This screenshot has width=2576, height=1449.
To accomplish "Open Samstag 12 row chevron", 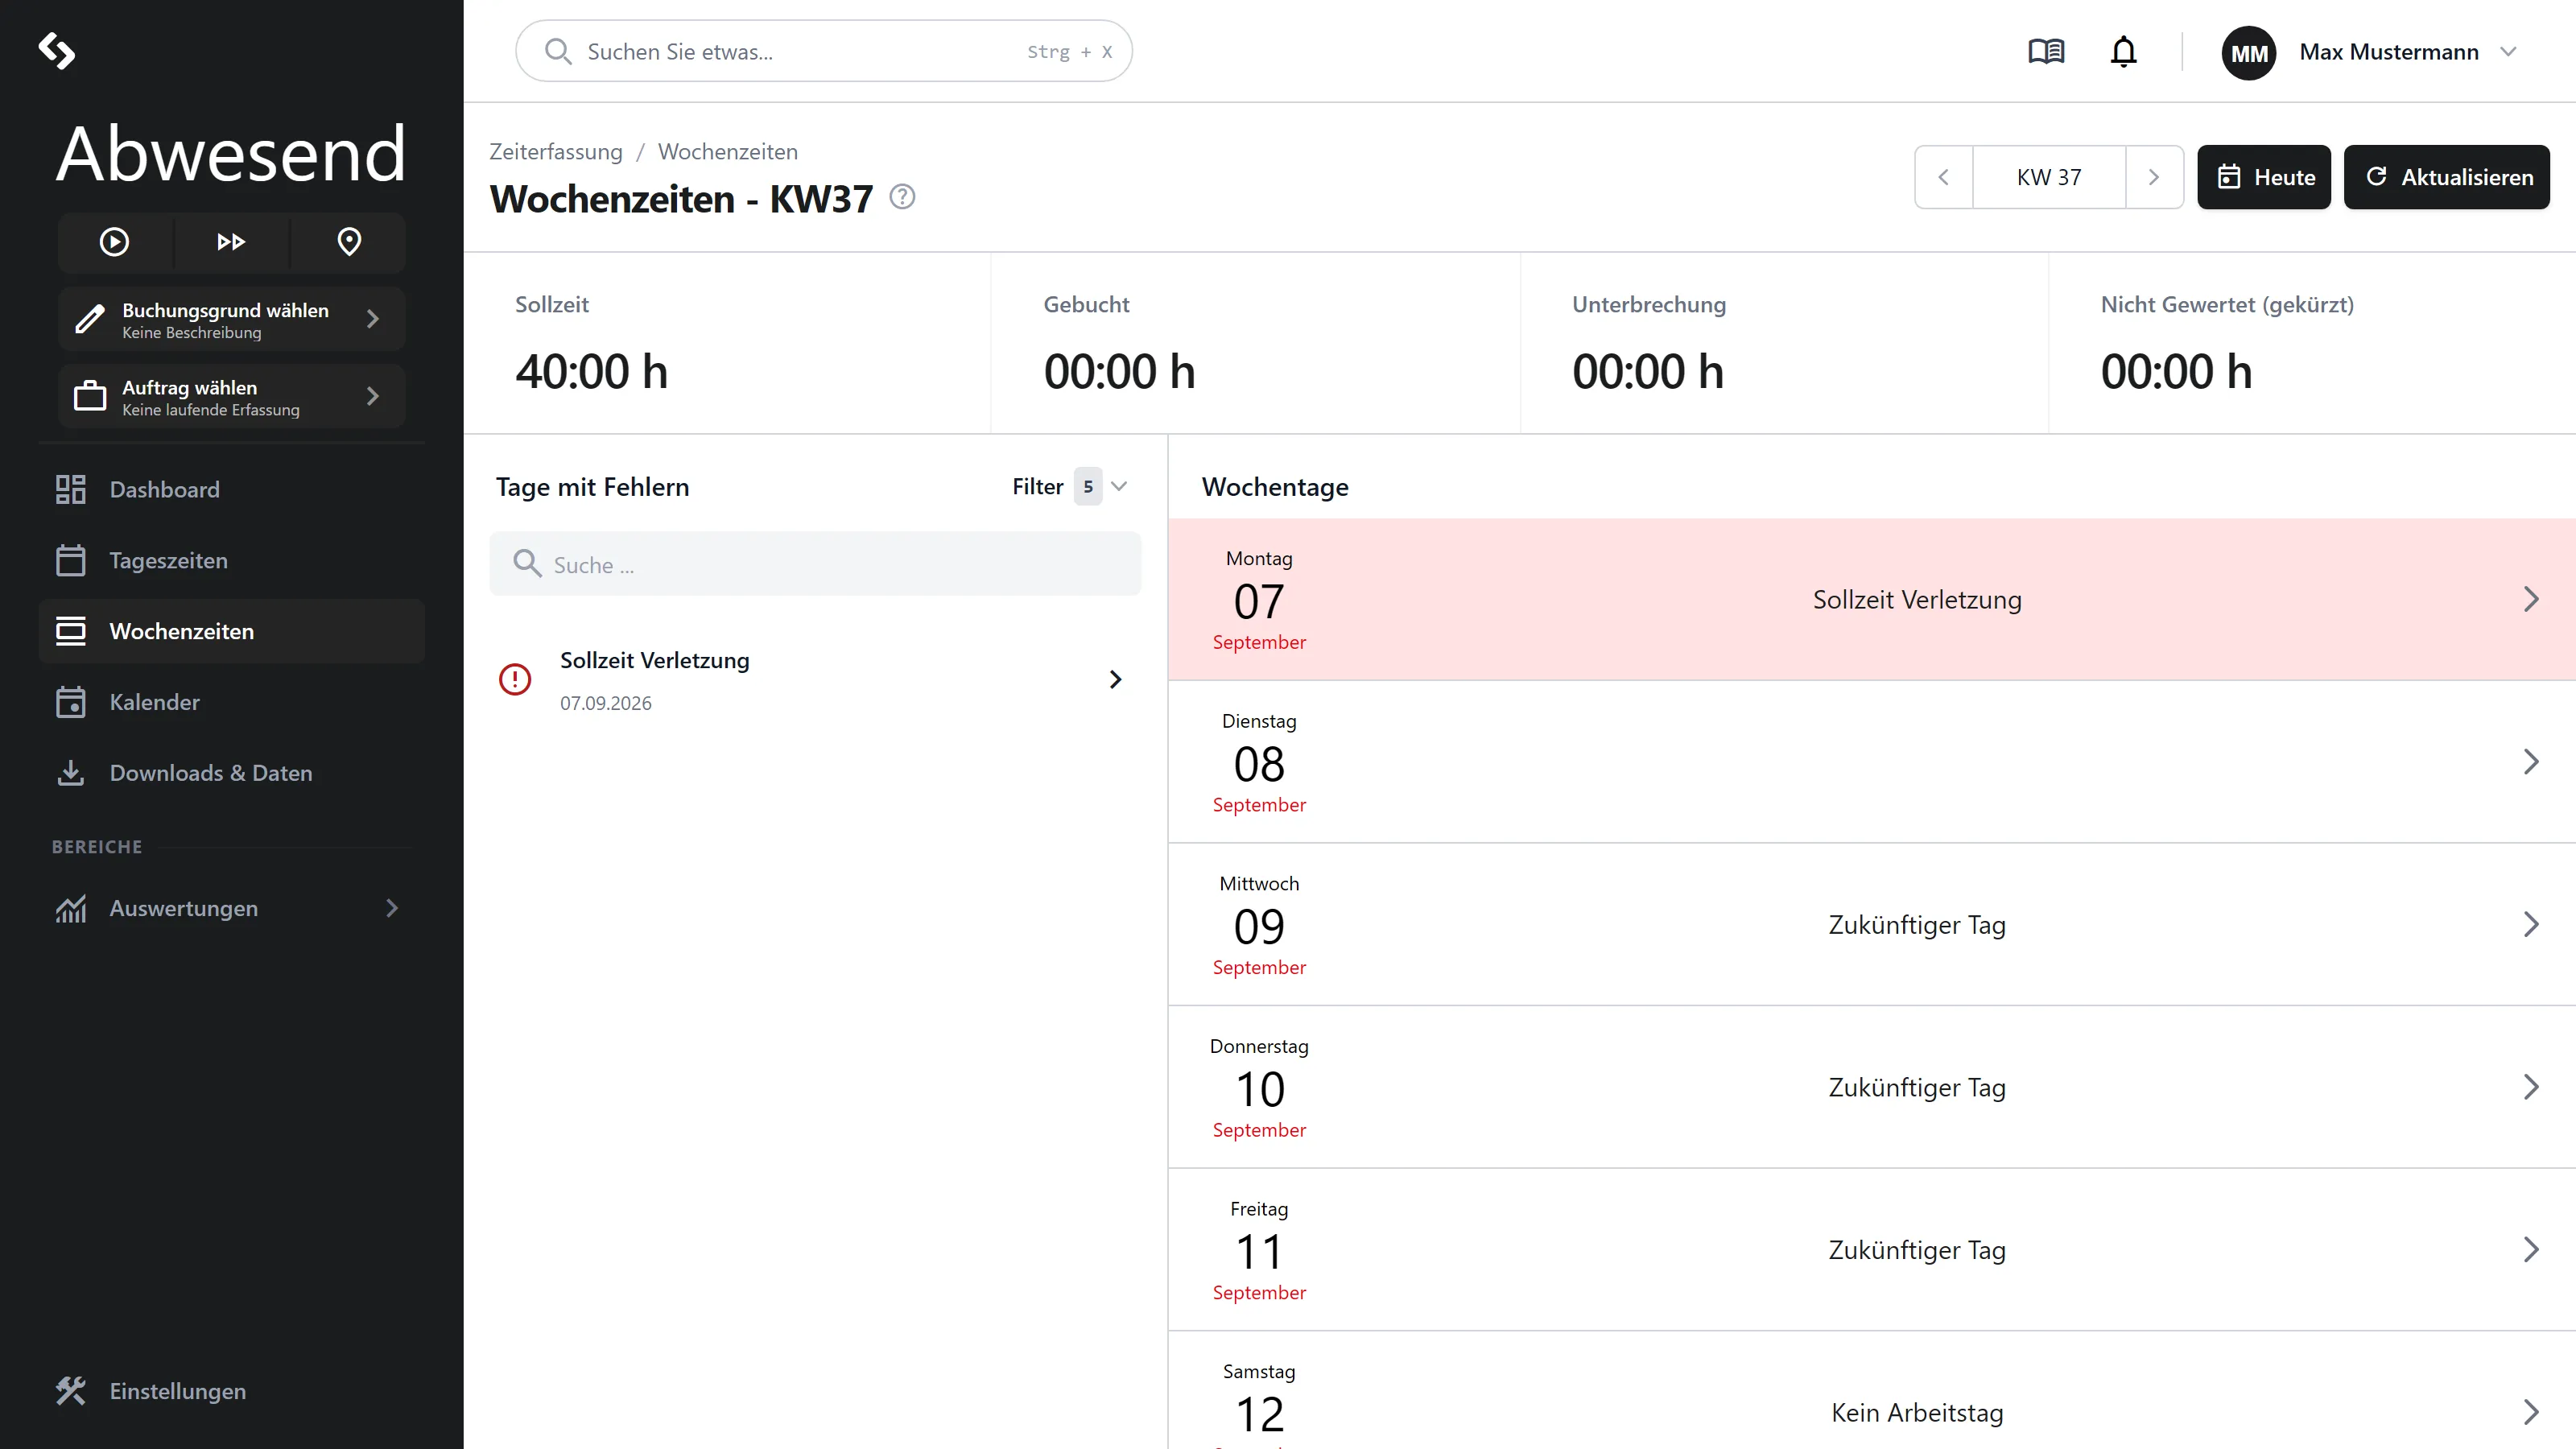I will [2531, 1413].
